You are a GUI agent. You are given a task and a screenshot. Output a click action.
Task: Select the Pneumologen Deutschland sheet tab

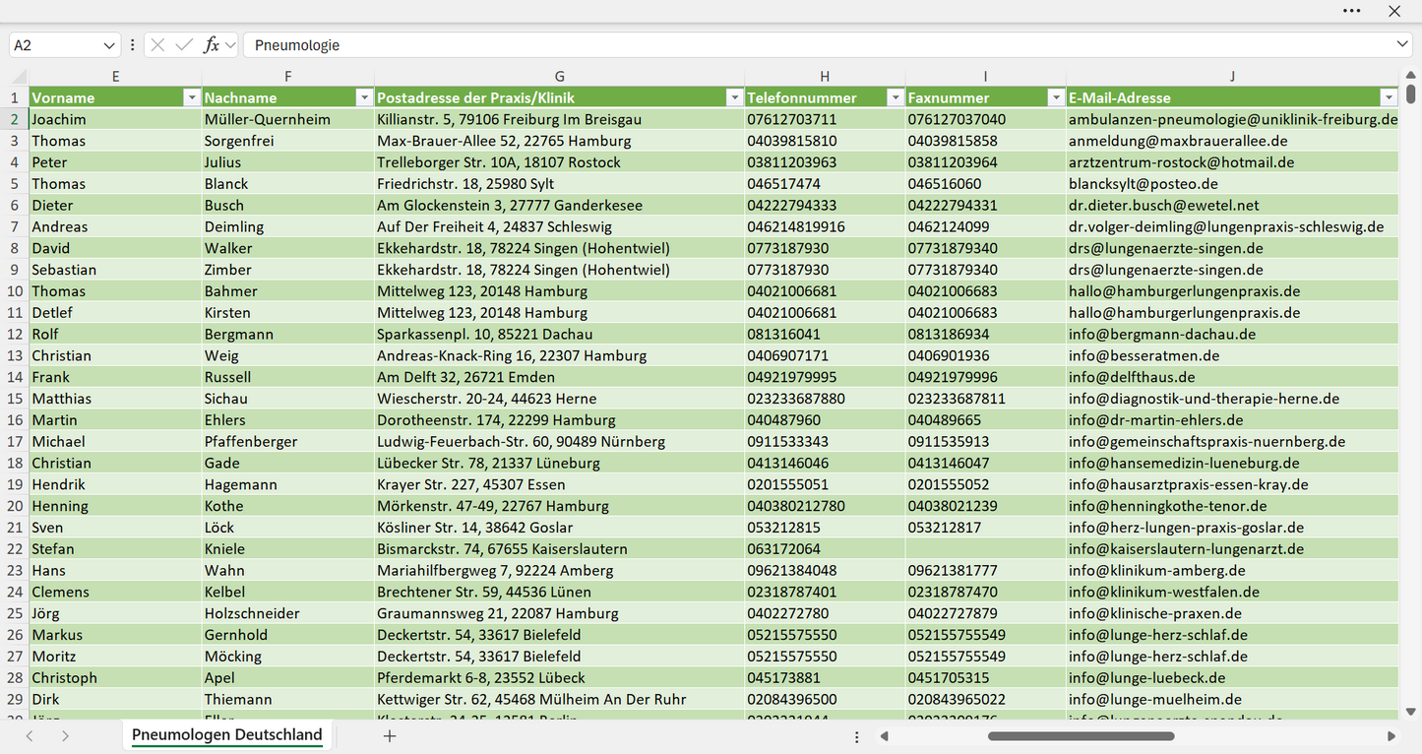tap(227, 735)
